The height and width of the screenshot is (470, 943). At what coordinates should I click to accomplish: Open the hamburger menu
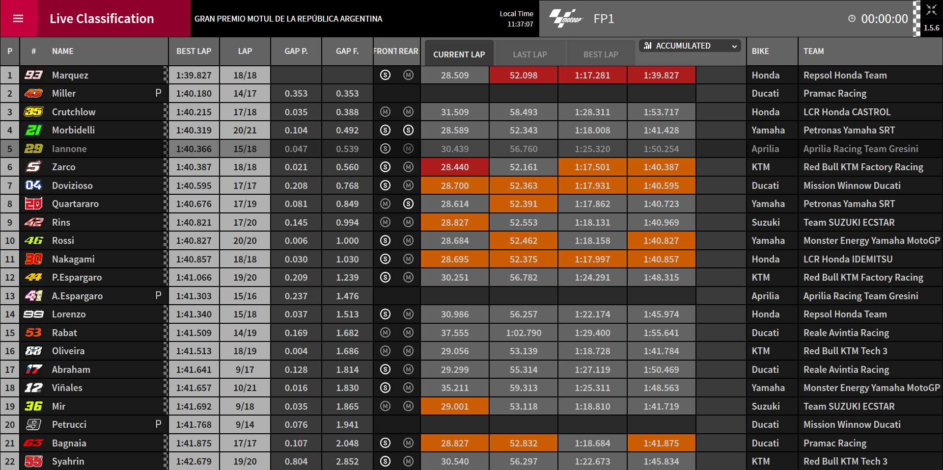[18, 19]
